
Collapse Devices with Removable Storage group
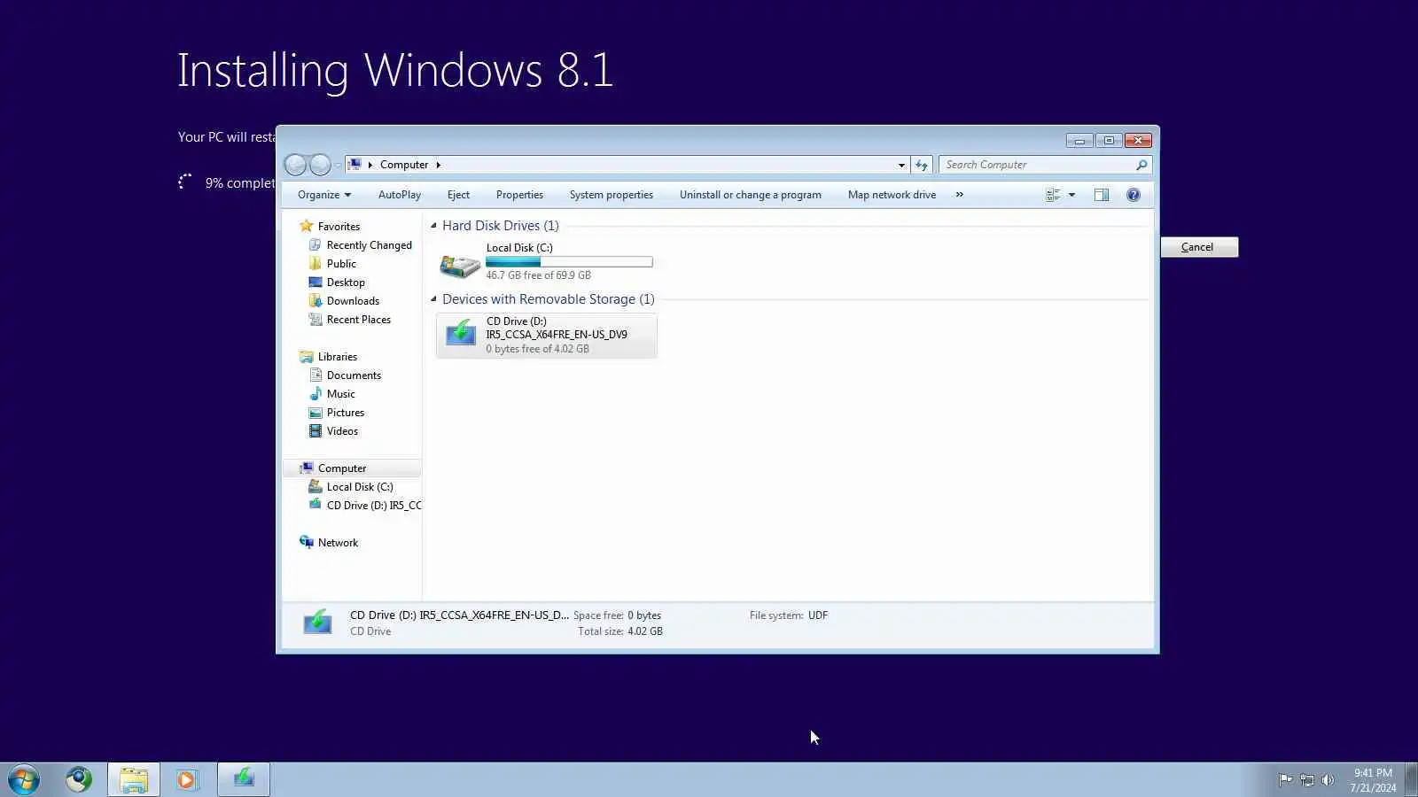pyautogui.click(x=433, y=299)
